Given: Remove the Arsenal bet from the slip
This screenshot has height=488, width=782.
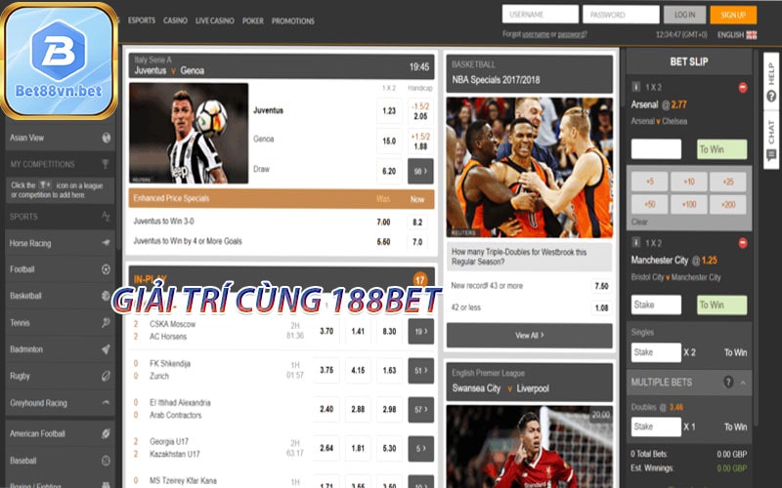Looking at the screenshot, I should [x=743, y=88].
